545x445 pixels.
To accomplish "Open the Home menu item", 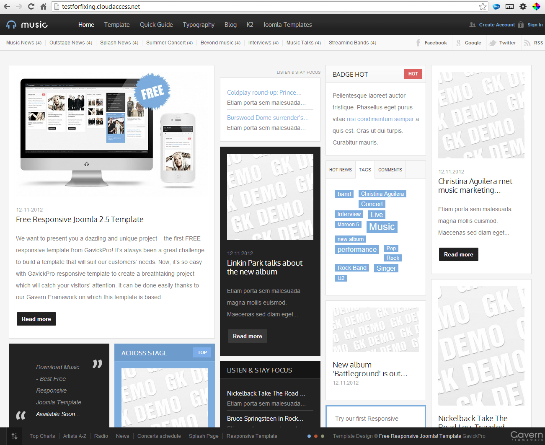I will (x=86, y=25).
